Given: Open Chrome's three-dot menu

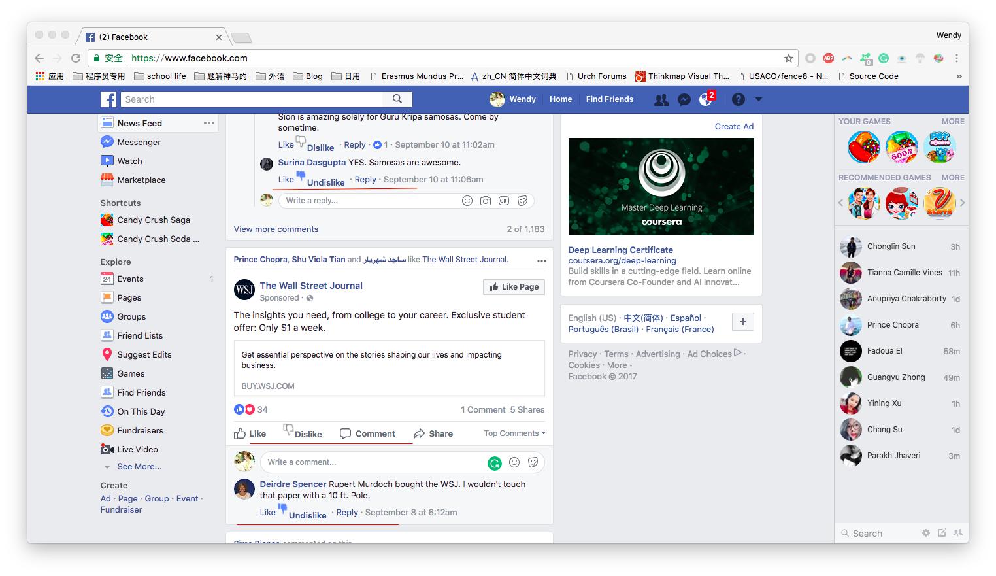Looking at the screenshot, I should [x=956, y=58].
